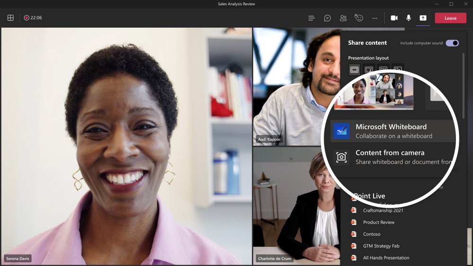
Task: Mute the microphone
Action: tap(409, 18)
